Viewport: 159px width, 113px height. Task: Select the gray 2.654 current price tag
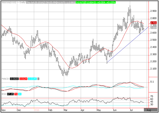coord(153,28)
